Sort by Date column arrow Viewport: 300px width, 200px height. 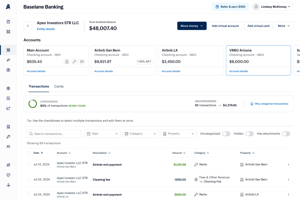(x=42, y=153)
